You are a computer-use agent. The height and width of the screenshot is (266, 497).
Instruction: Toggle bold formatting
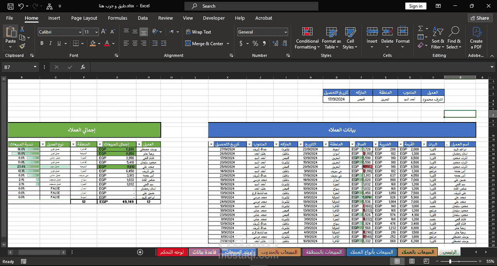[x=42, y=43]
